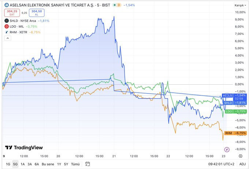Click the orange RHM price label

click(234, 133)
